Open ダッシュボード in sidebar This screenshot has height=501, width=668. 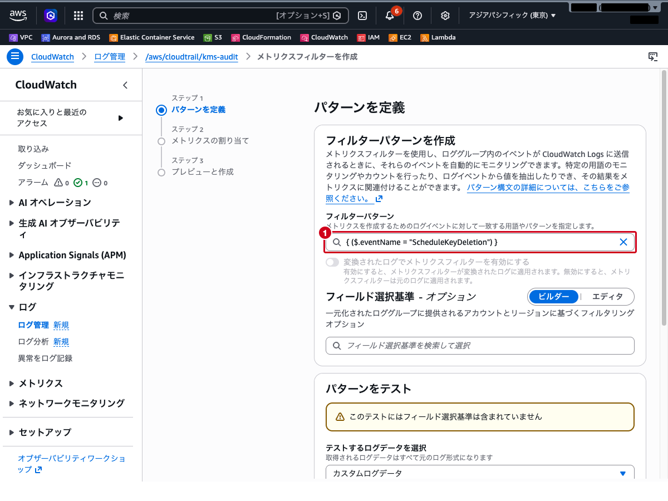coord(45,166)
